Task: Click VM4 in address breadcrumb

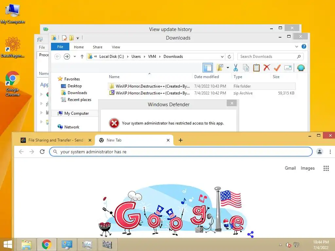Action: (x=152, y=57)
